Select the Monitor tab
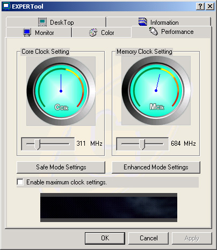This screenshot has height=250, width=217. click(x=39, y=33)
